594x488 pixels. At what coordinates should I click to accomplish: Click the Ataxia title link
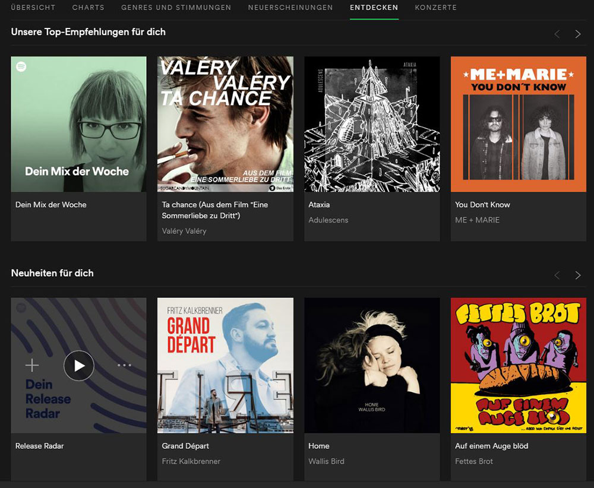pos(319,205)
